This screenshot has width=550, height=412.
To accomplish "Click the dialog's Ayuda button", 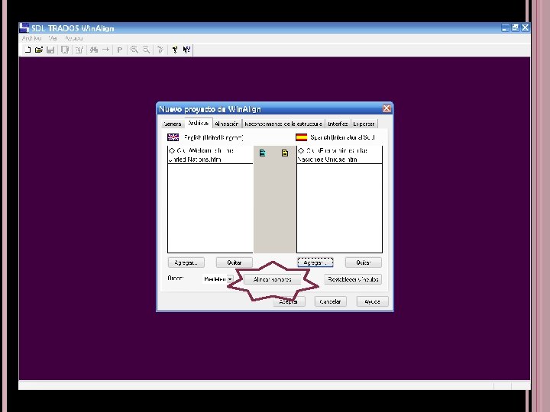I will tap(372, 301).
